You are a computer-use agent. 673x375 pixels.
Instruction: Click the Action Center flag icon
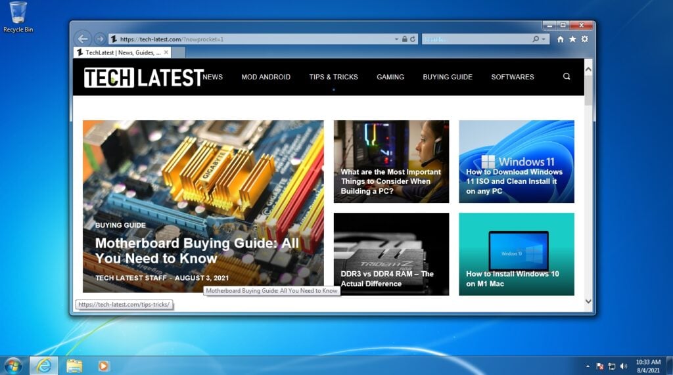click(x=599, y=366)
